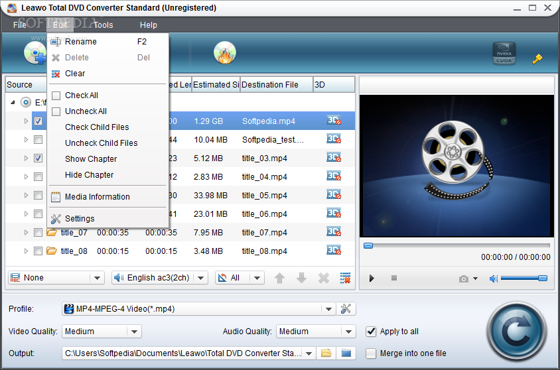Enable Merge into one file checkbox
Image resolution: width=560 pixels, height=370 pixels.
pyautogui.click(x=371, y=353)
